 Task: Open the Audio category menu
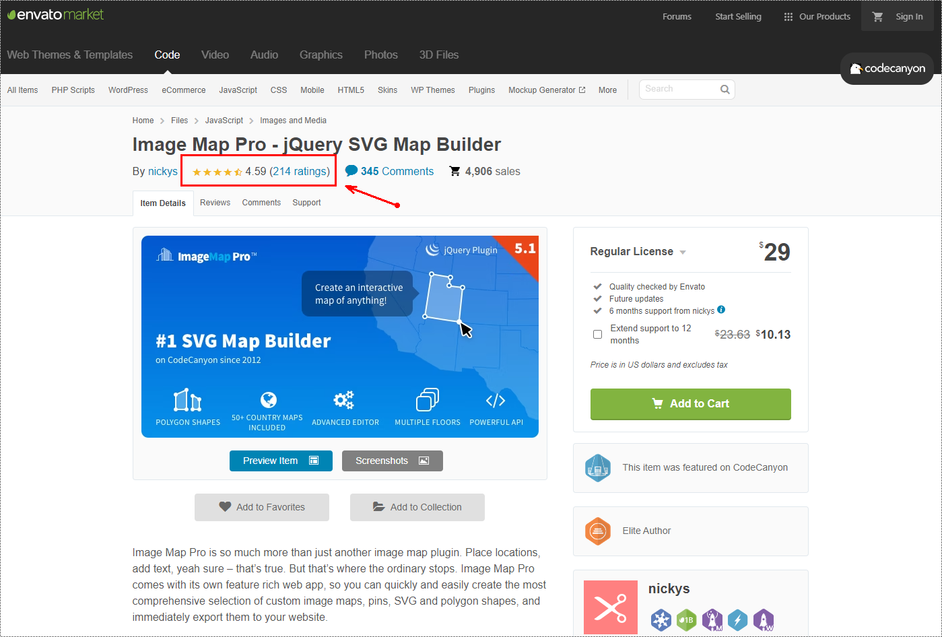[264, 55]
